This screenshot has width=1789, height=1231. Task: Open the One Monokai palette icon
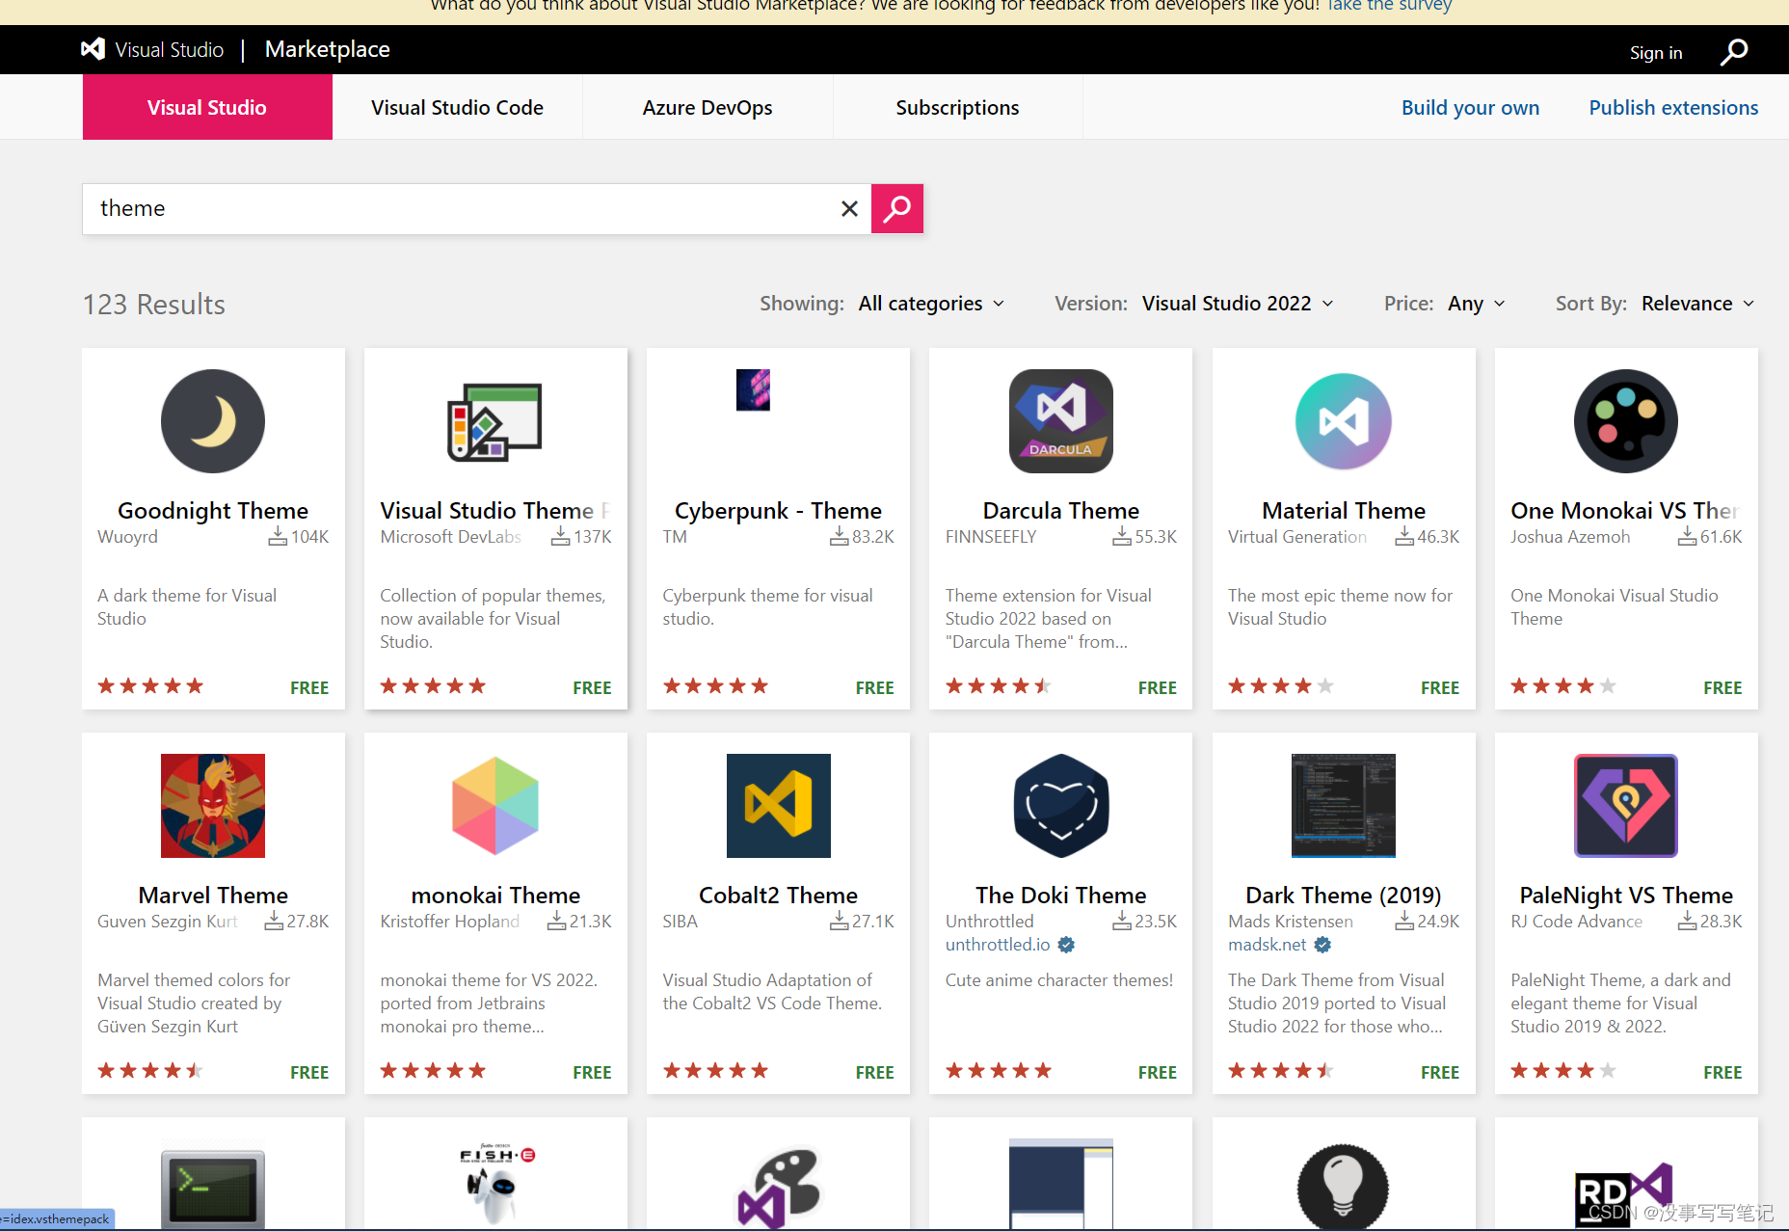tap(1626, 421)
